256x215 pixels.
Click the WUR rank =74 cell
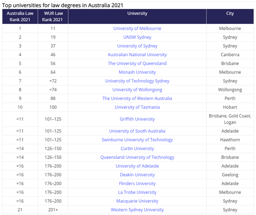[x=53, y=90]
